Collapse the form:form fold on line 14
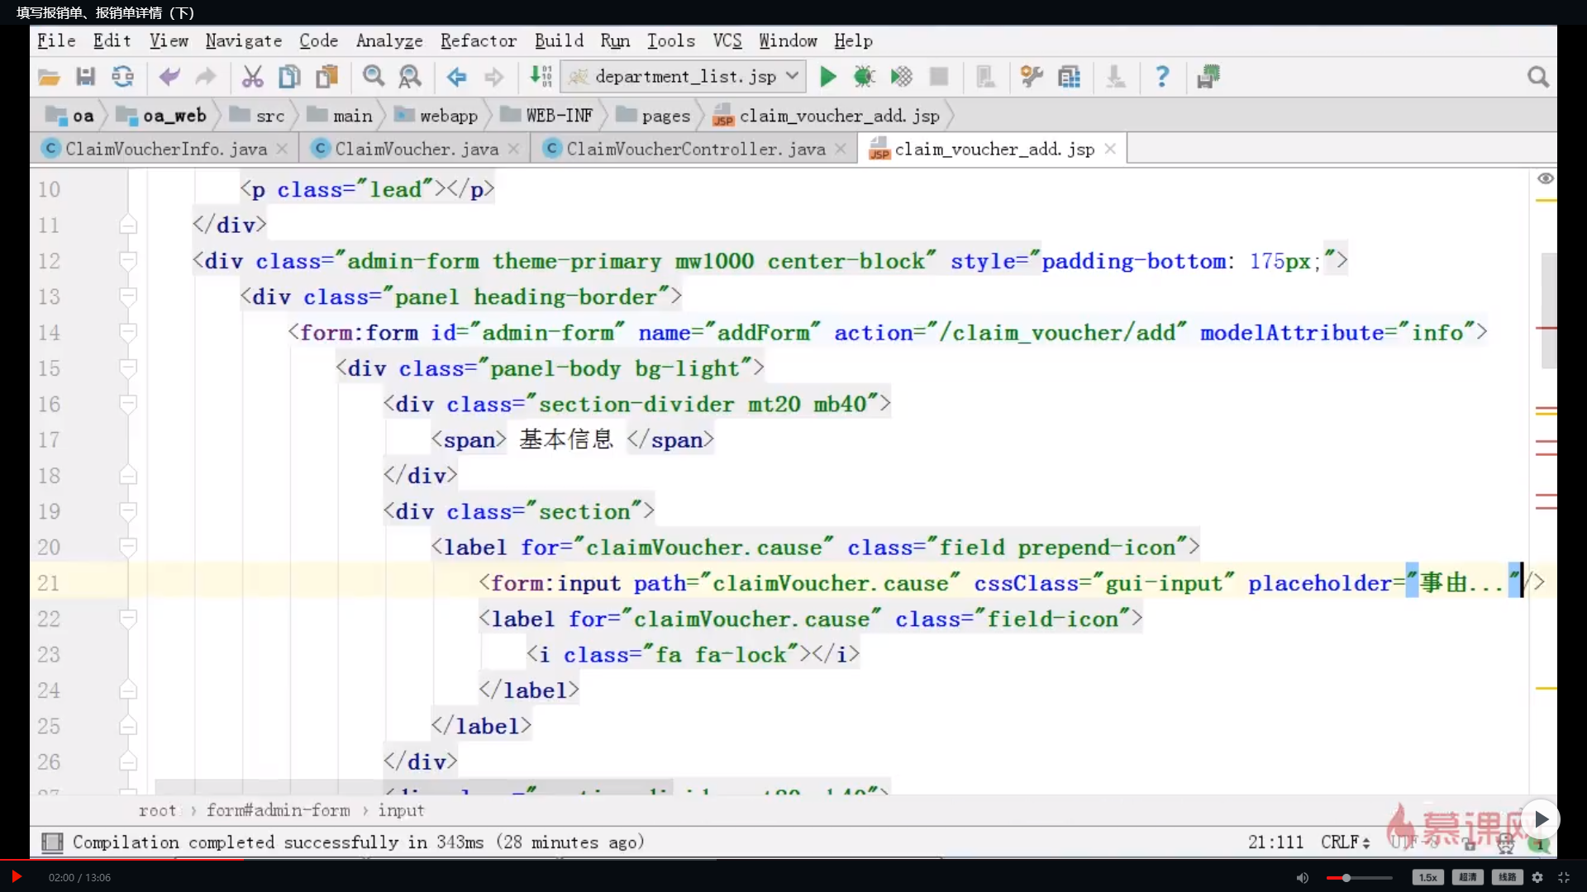 tap(127, 332)
